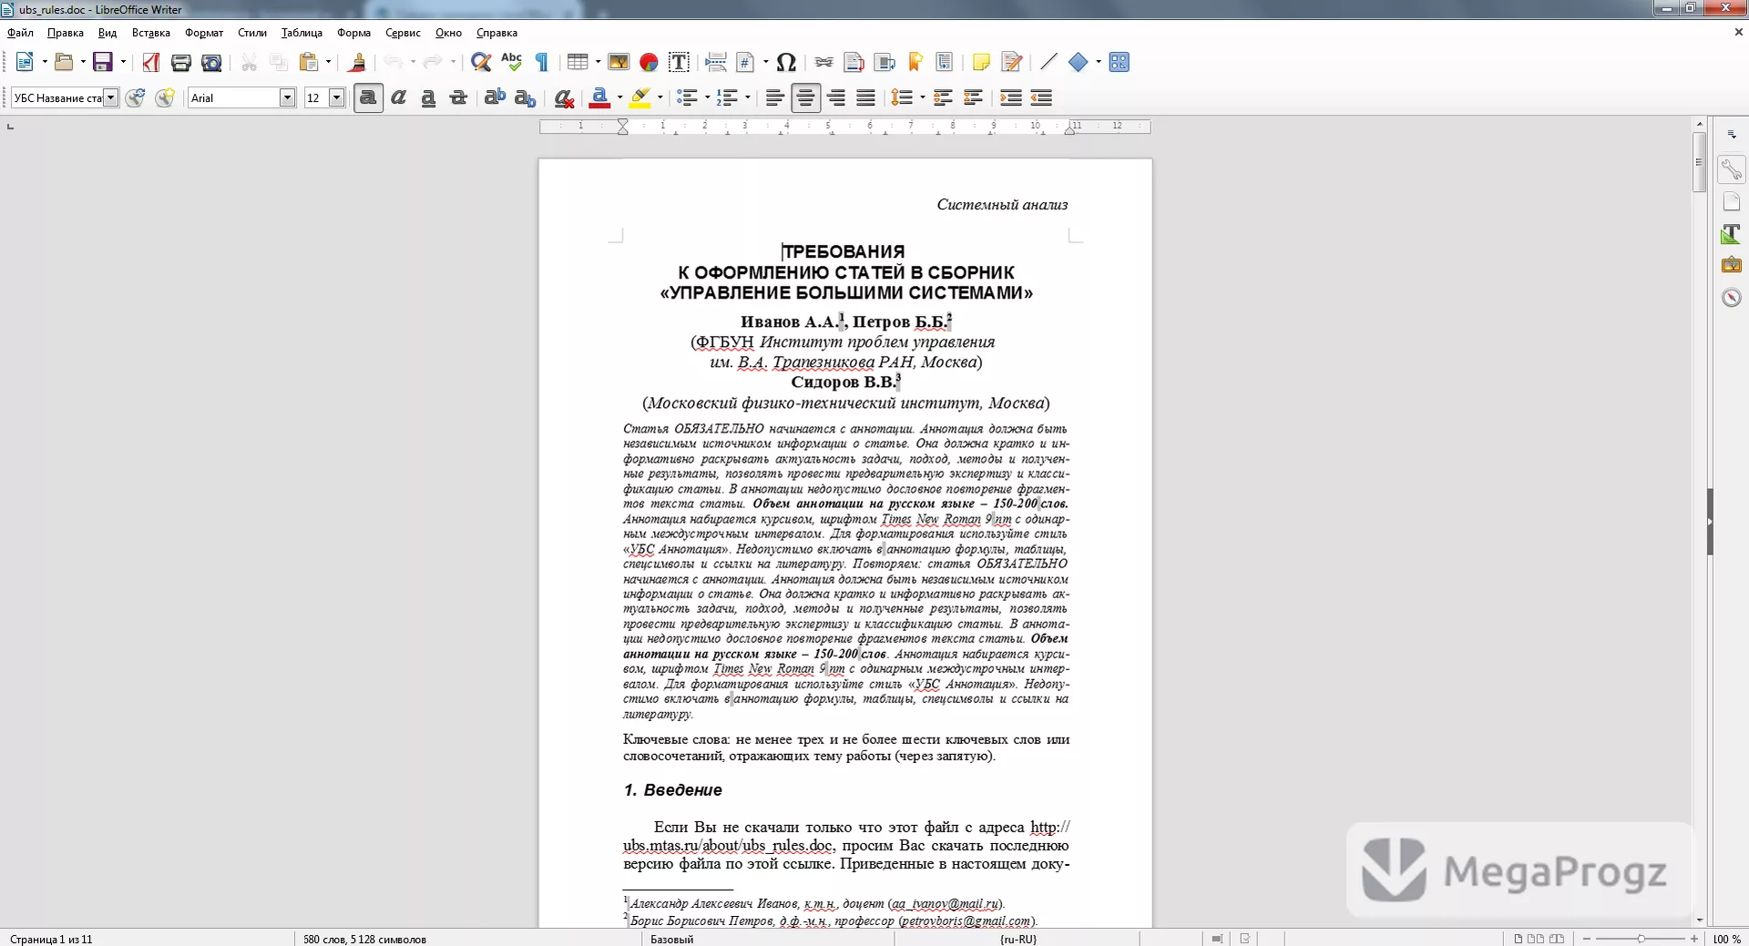This screenshot has height=946, width=1749.
Task: Insert a hyperlink
Action: pyautogui.click(x=824, y=62)
